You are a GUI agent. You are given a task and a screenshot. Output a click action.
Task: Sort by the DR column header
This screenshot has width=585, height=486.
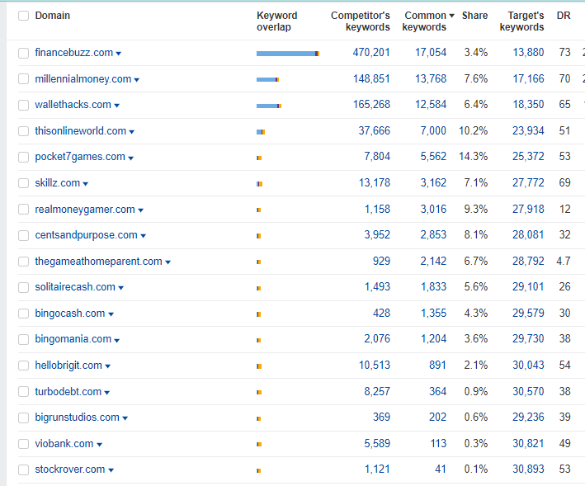[x=564, y=16]
